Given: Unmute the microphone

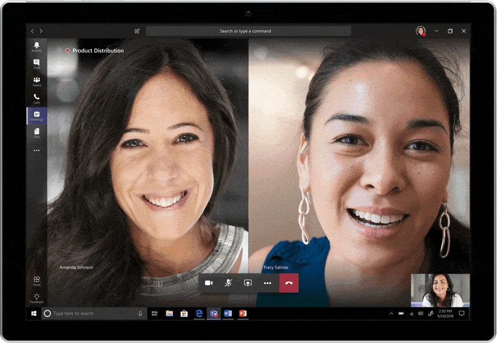Looking at the screenshot, I should (228, 283).
